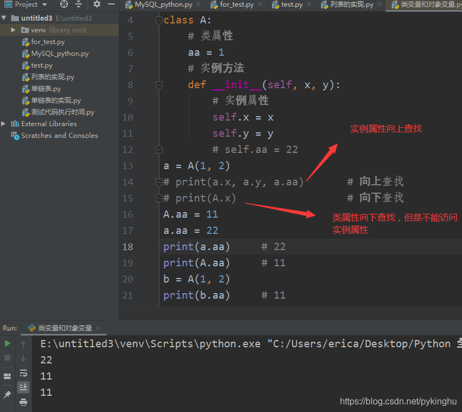
Task: Expand External Libraries node
Action: pos(3,124)
